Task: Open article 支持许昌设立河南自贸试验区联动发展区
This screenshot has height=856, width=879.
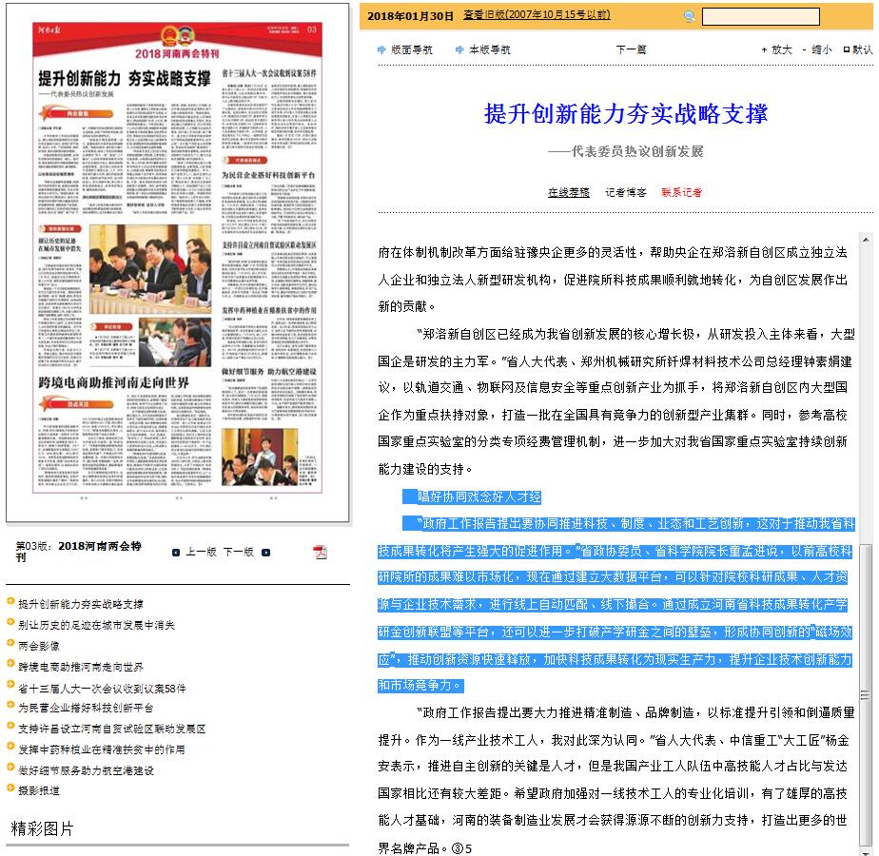Action: coord(112,729)
